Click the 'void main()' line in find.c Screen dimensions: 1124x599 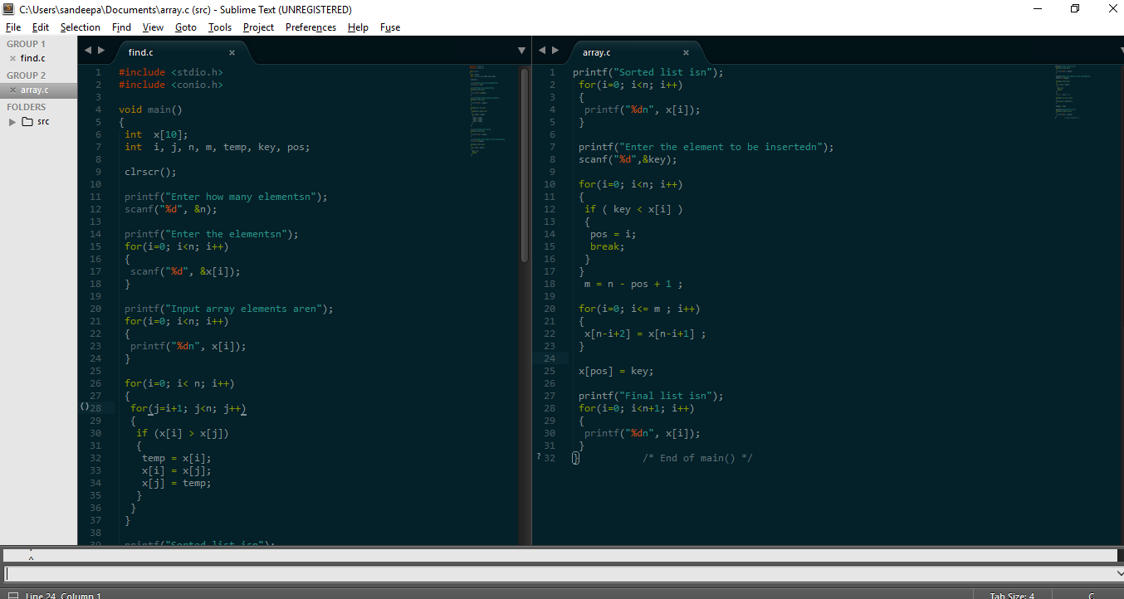(x=150, y=110)
